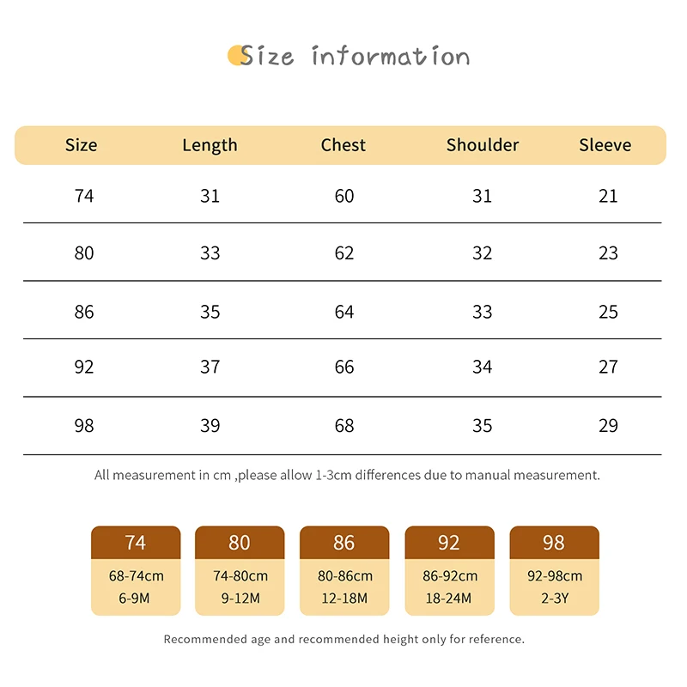
Task: Click the brown 74 size card header
Action: coord(136,543)
